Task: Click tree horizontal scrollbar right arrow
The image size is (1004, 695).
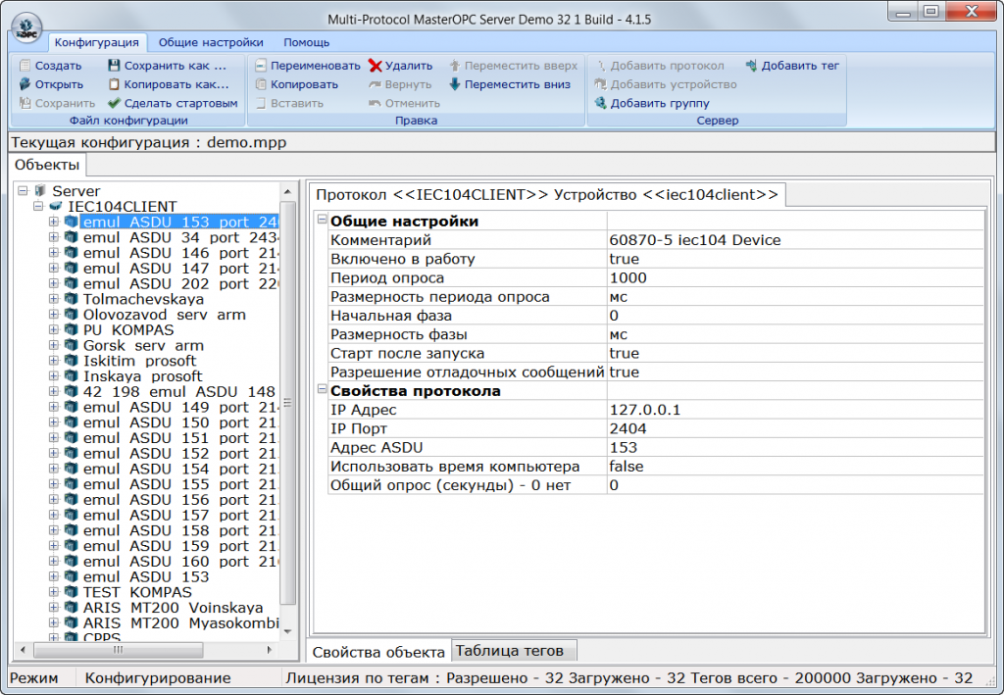Action: point(270,650)
